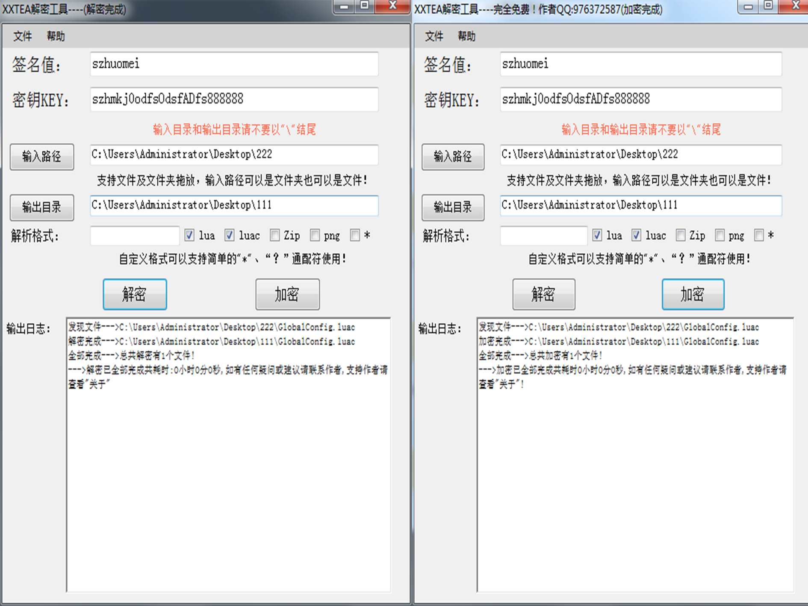Viewport: 808px width, 606px height.
Task: Enable the Zip checkbox in left window
Action: [274, 235]
